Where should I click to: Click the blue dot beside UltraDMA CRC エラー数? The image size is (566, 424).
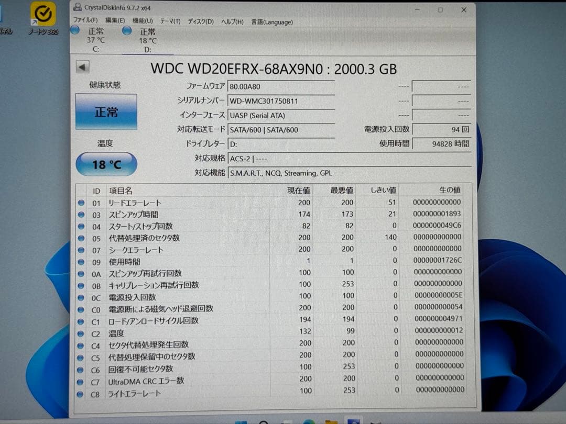click(x=81, y=381)
